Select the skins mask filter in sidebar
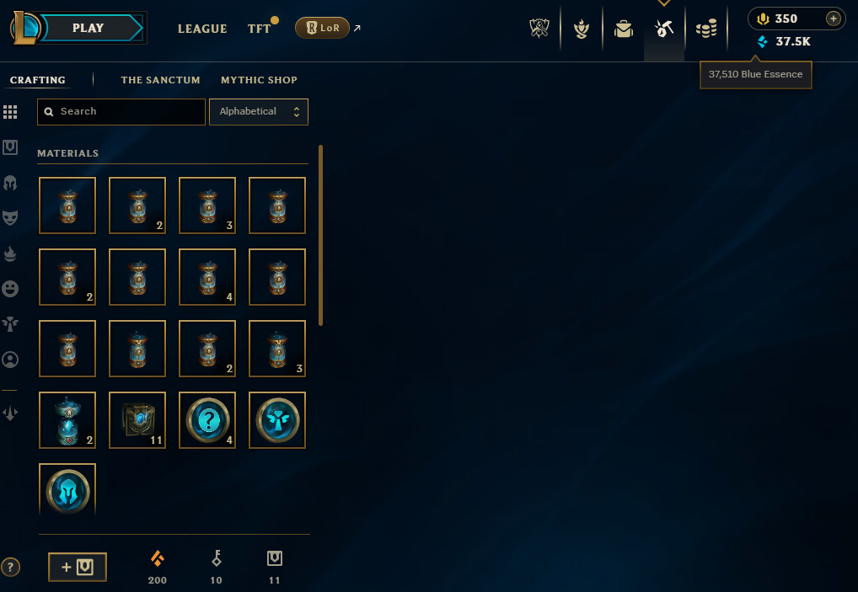 (10, 217)
